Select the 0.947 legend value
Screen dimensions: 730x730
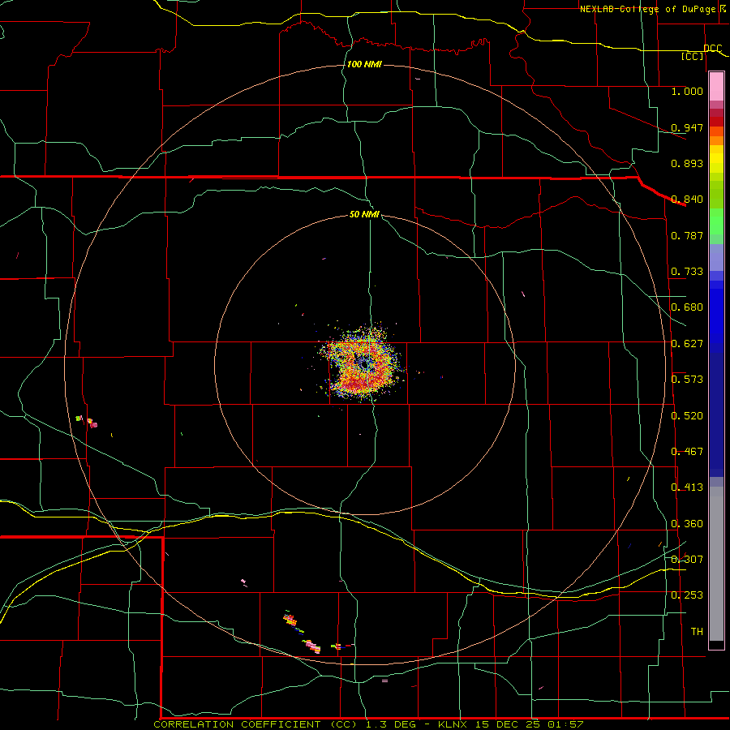[x=687, y=127]
